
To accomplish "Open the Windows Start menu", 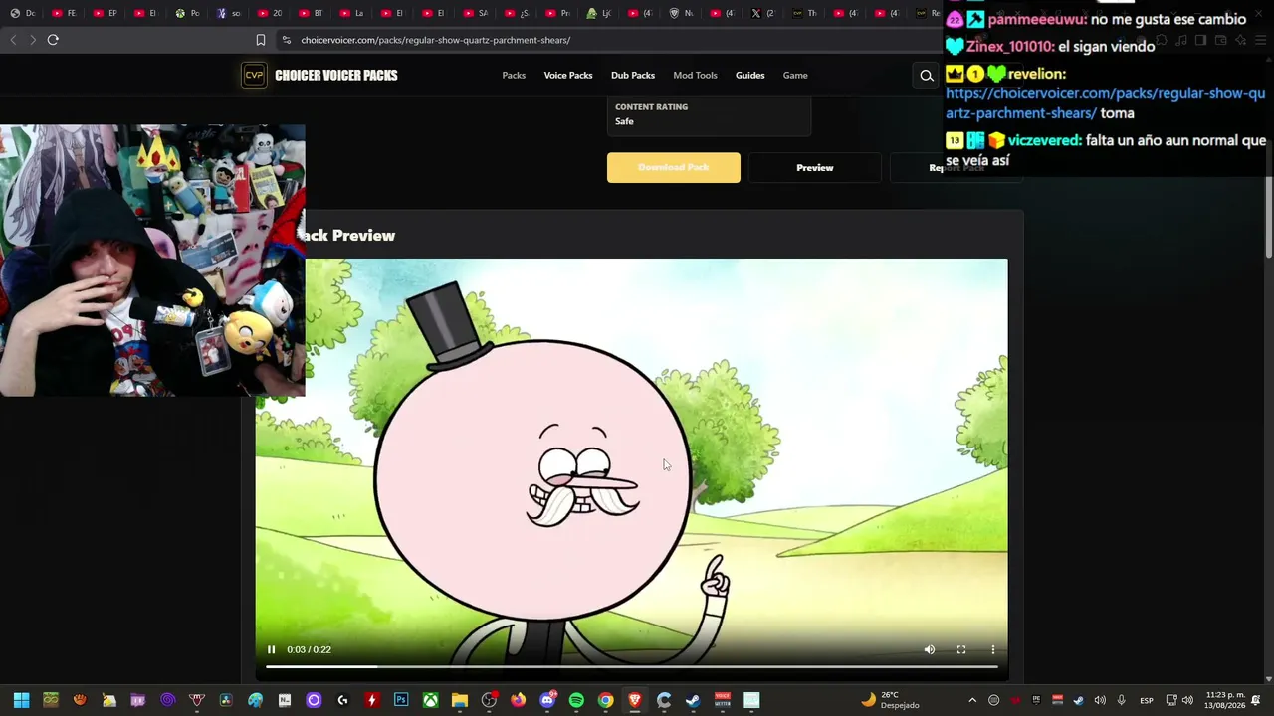I will (21, 700).
